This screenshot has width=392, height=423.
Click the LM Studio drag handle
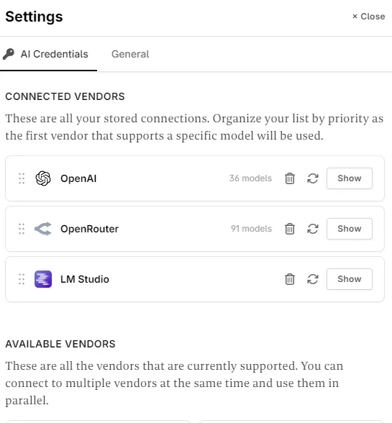pyautogui.click(x=22, y=279)
